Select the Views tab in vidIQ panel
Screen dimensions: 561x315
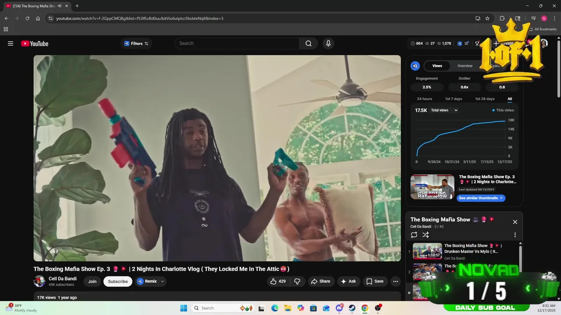tap(437, 66)
